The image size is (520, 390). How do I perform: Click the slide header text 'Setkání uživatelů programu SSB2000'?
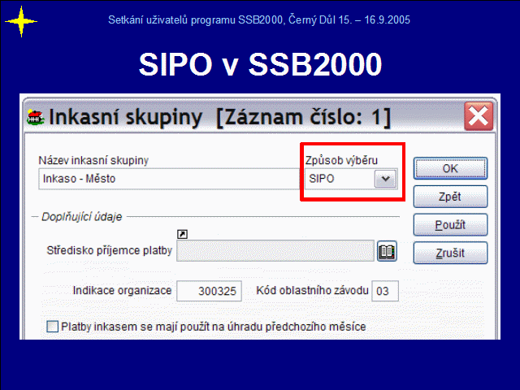click(x=195, y=19)
